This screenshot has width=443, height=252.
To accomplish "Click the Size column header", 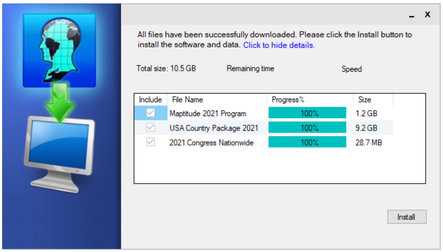I will [x=364, y=100].
